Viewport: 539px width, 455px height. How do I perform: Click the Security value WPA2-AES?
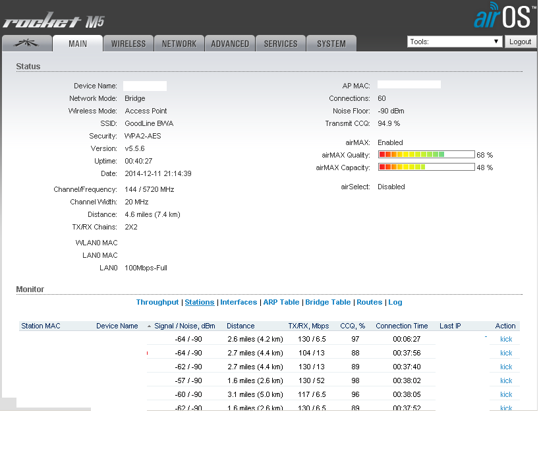point(142,136)
